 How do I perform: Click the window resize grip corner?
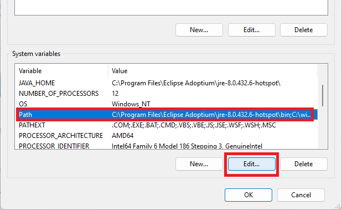pyautogui.click(x=338, y=206)
